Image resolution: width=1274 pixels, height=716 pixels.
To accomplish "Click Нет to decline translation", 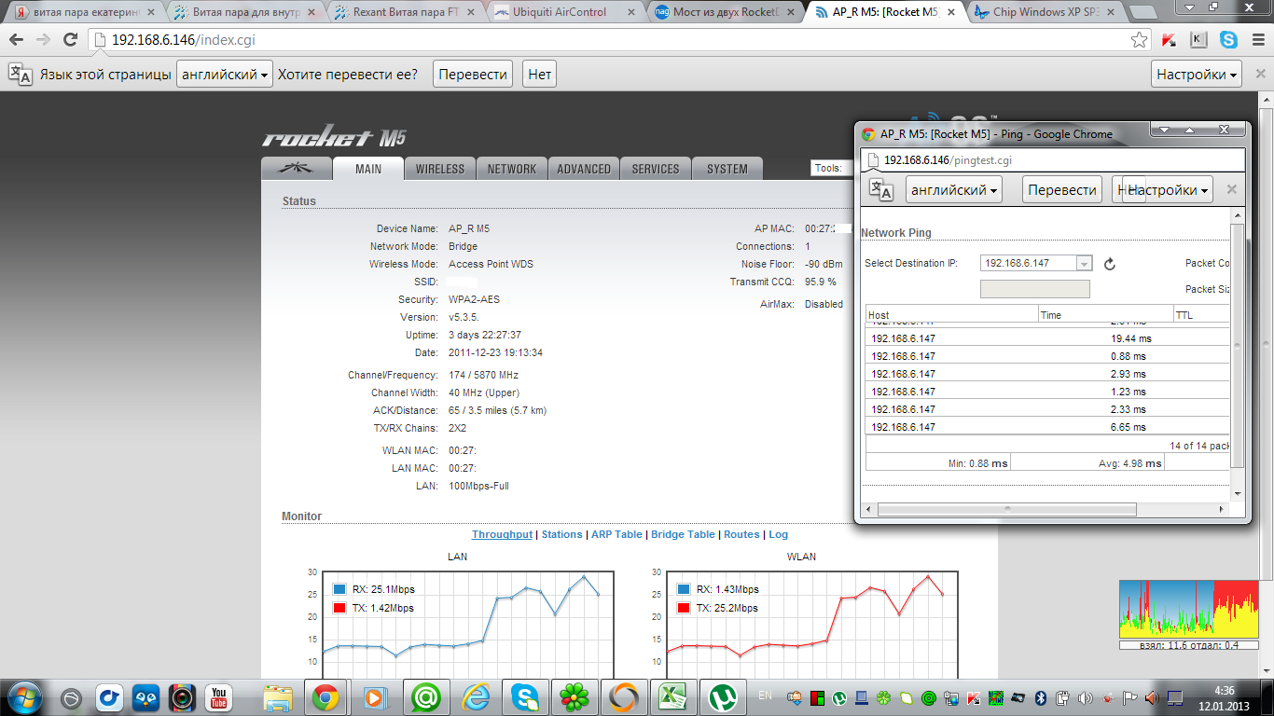I will pos(539,75).
